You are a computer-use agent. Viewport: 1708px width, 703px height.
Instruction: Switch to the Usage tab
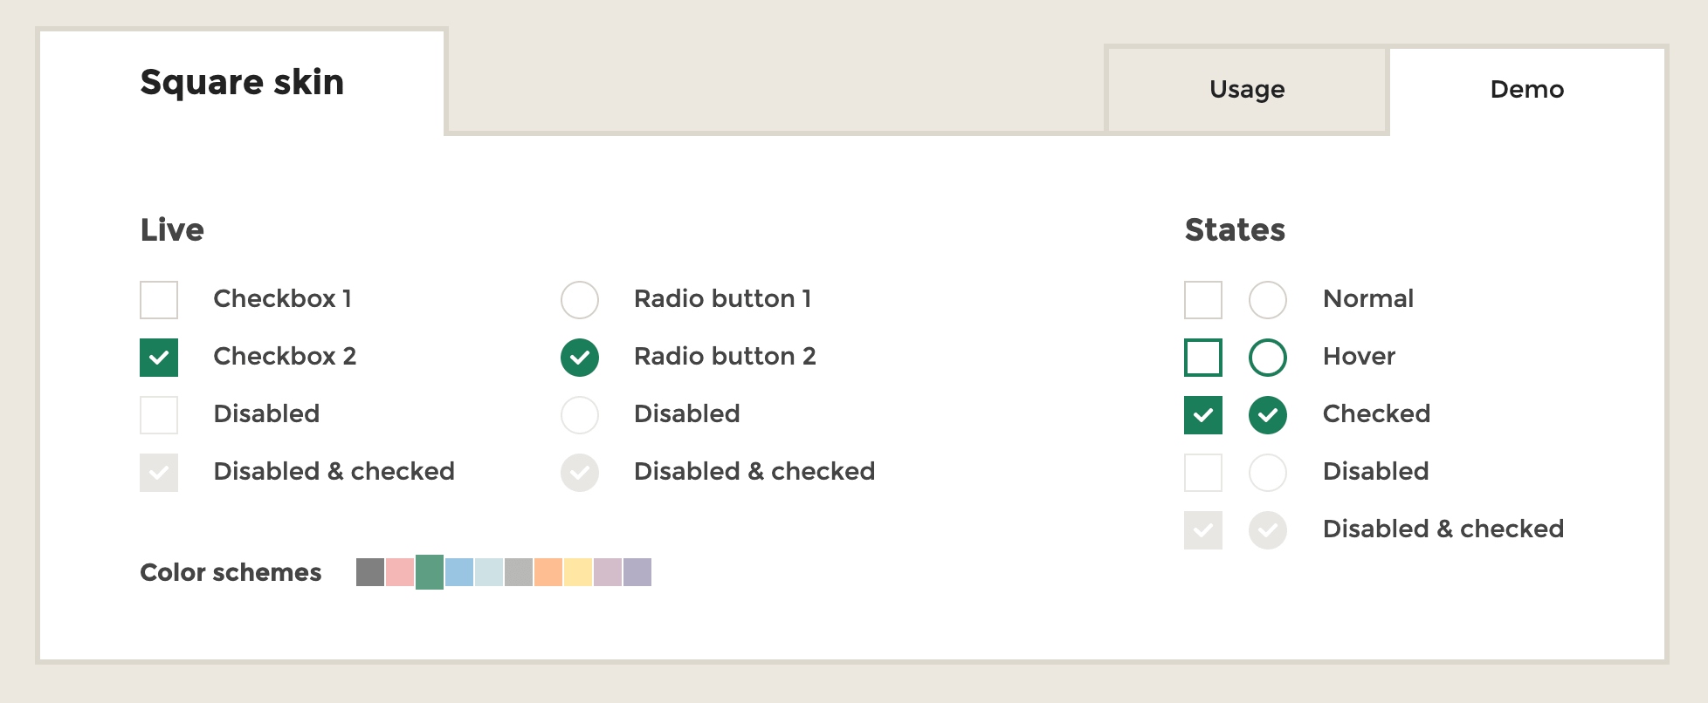(1247, 89)
